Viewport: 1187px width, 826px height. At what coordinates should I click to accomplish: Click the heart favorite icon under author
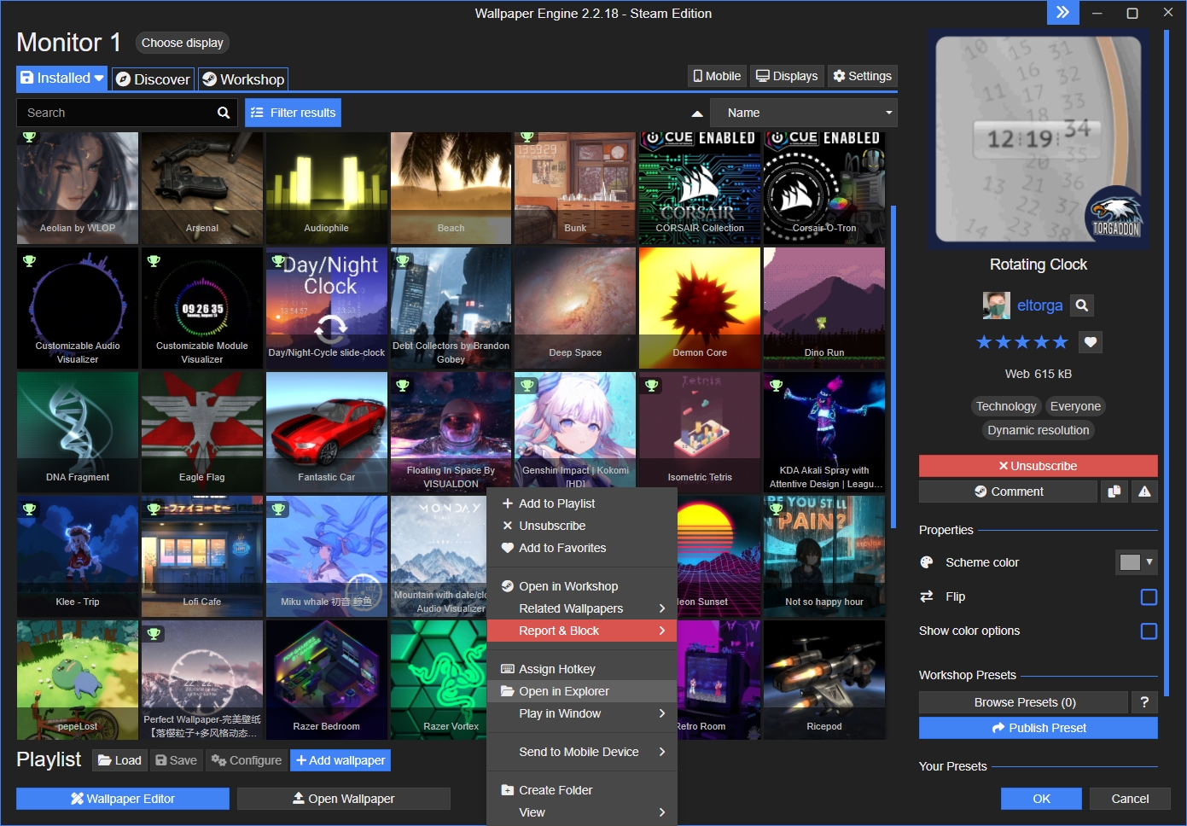(x=1091, y=342)
